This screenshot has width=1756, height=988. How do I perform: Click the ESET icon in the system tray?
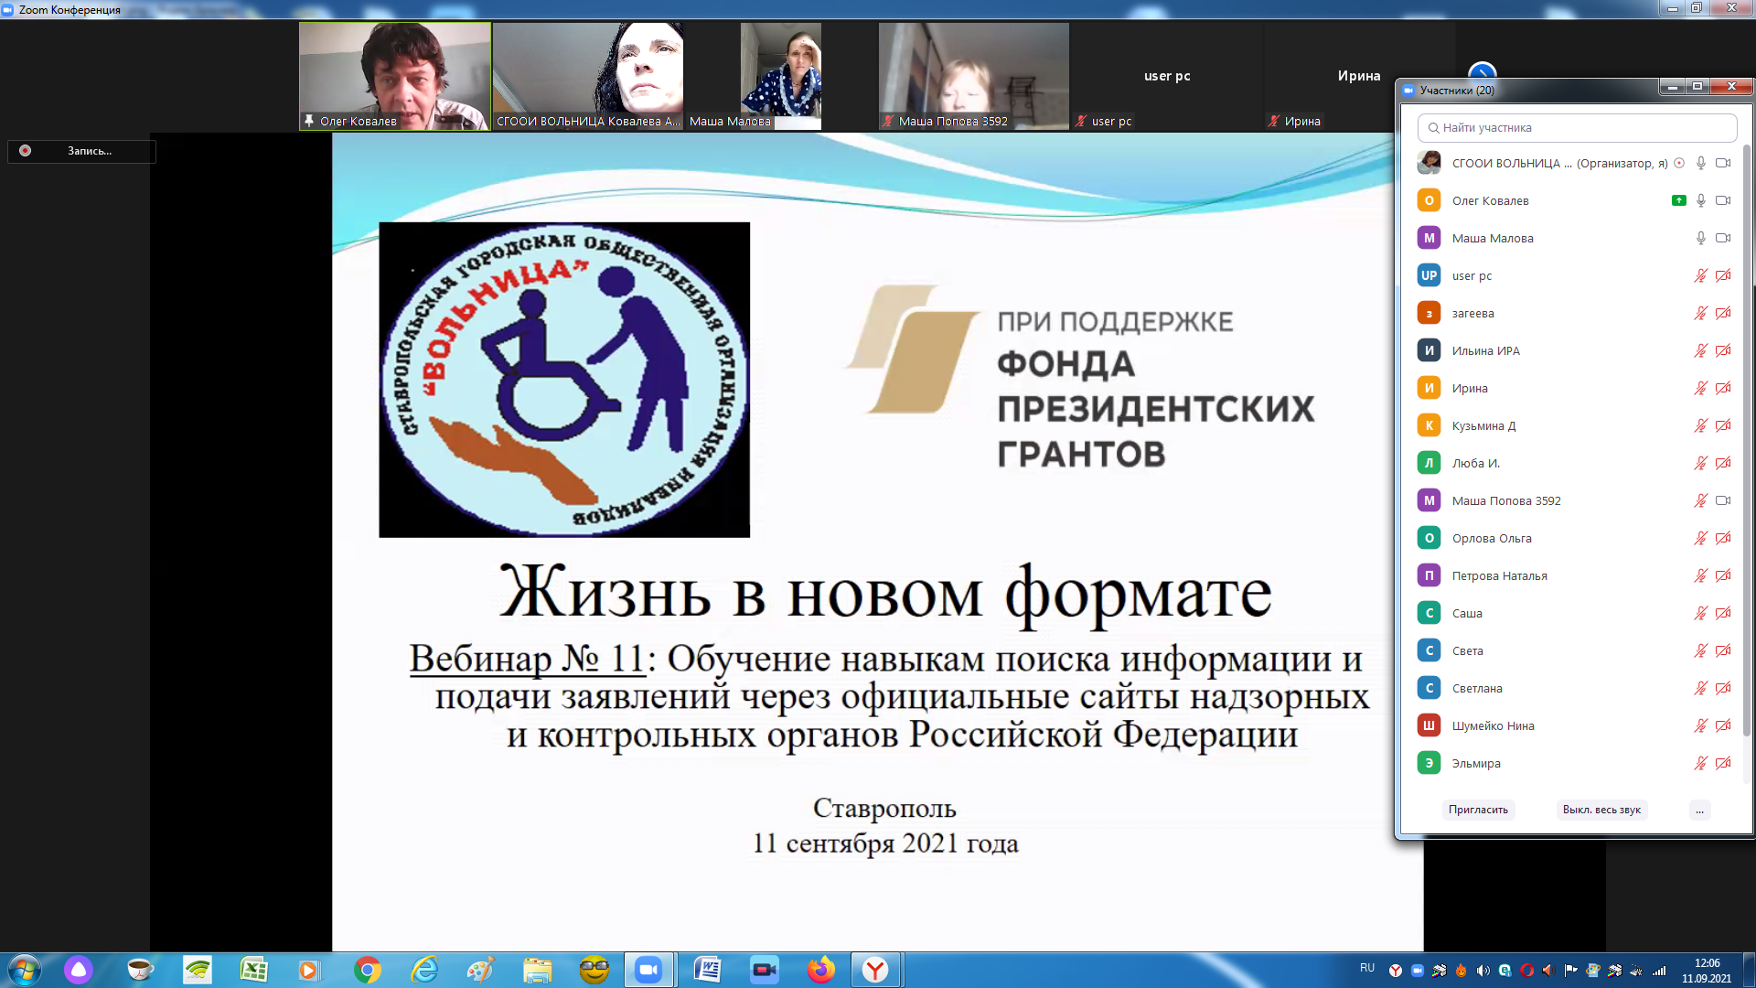tap(1504, 971)
